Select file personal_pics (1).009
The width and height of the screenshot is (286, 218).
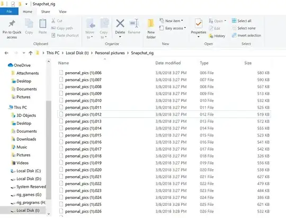pos(164,93)
